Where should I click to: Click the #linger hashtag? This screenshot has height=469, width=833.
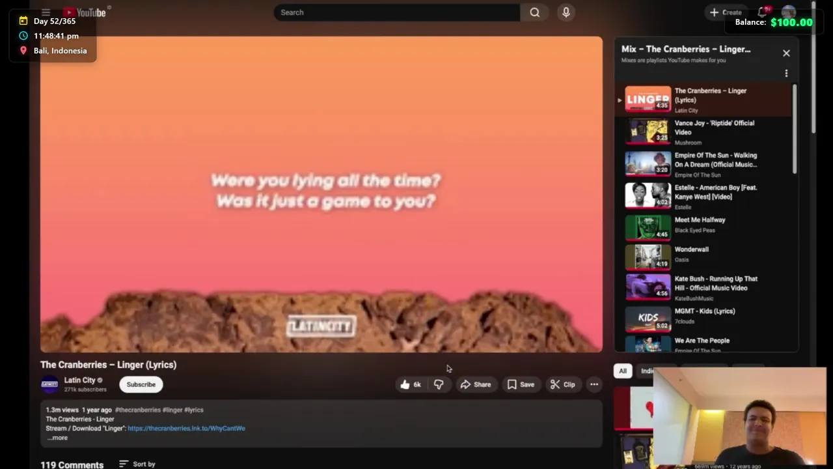[x=172, y=410]
